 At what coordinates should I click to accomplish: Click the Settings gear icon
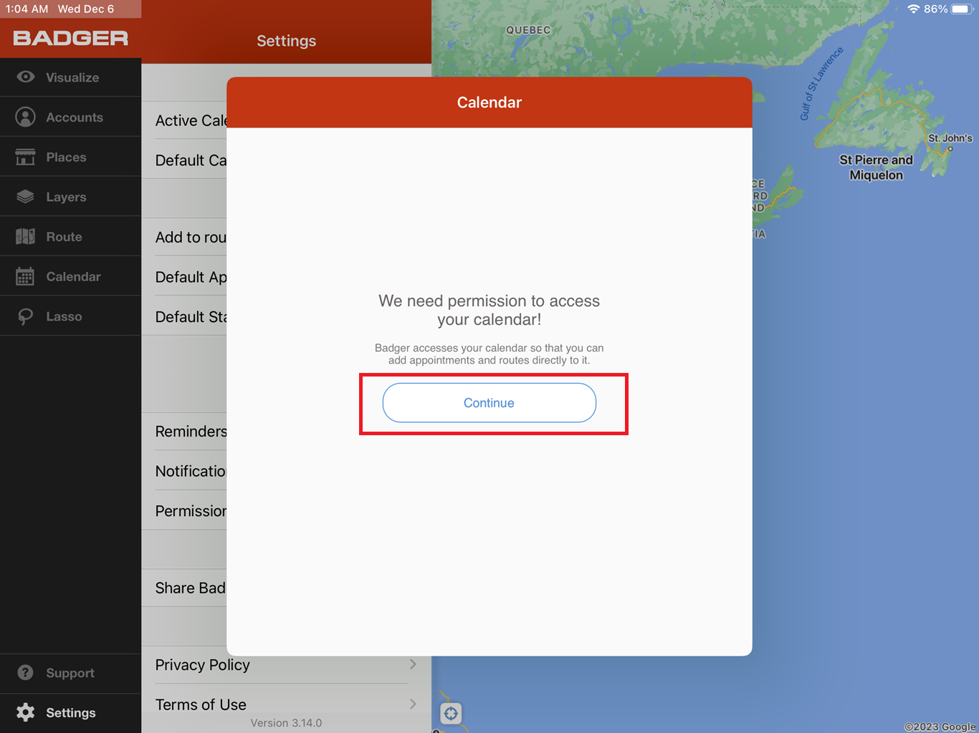[26, 712]
